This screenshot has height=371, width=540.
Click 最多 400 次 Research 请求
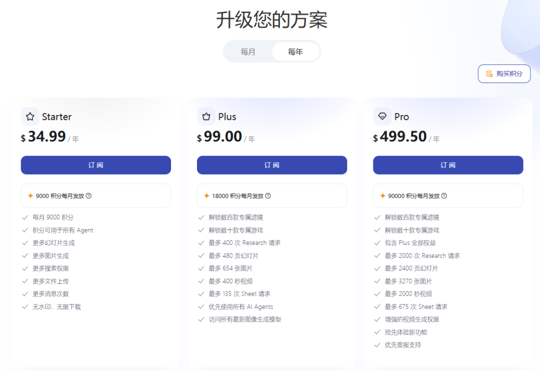(244, 243)
